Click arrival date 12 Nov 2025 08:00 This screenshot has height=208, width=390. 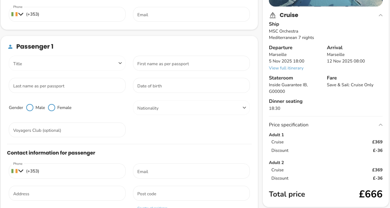(x=346, y=61)
